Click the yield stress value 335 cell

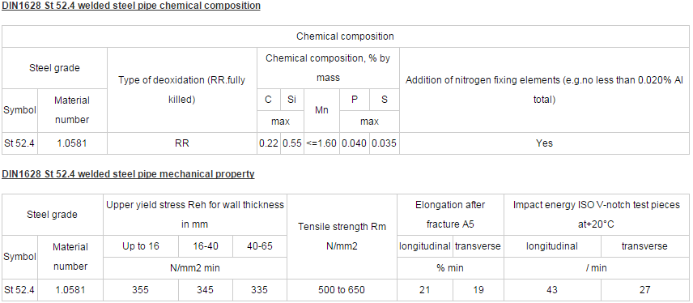pyautogui.click(x=259, y=290)
